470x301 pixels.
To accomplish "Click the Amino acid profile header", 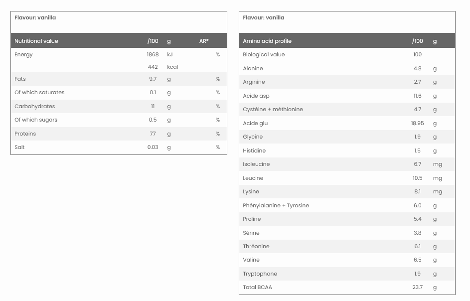I will (267, 41).
